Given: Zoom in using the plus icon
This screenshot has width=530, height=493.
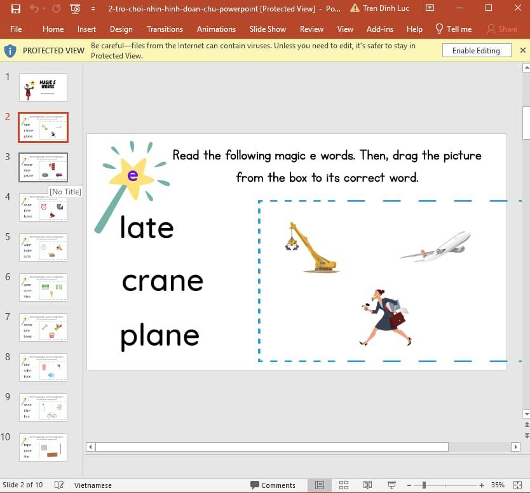Looking at the screenshot, I should click(x=482, y=485).
